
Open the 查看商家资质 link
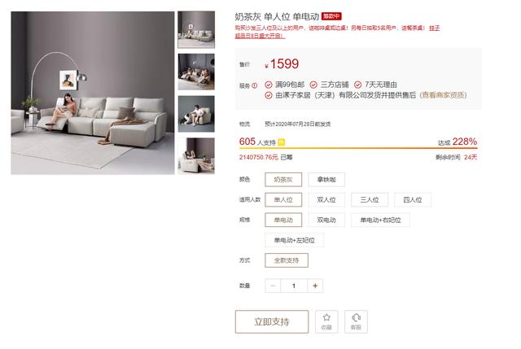click(x=443, y=95)
